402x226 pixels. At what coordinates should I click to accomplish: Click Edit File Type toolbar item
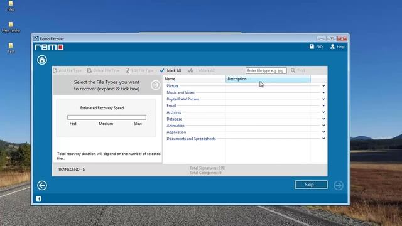point(139,70)
